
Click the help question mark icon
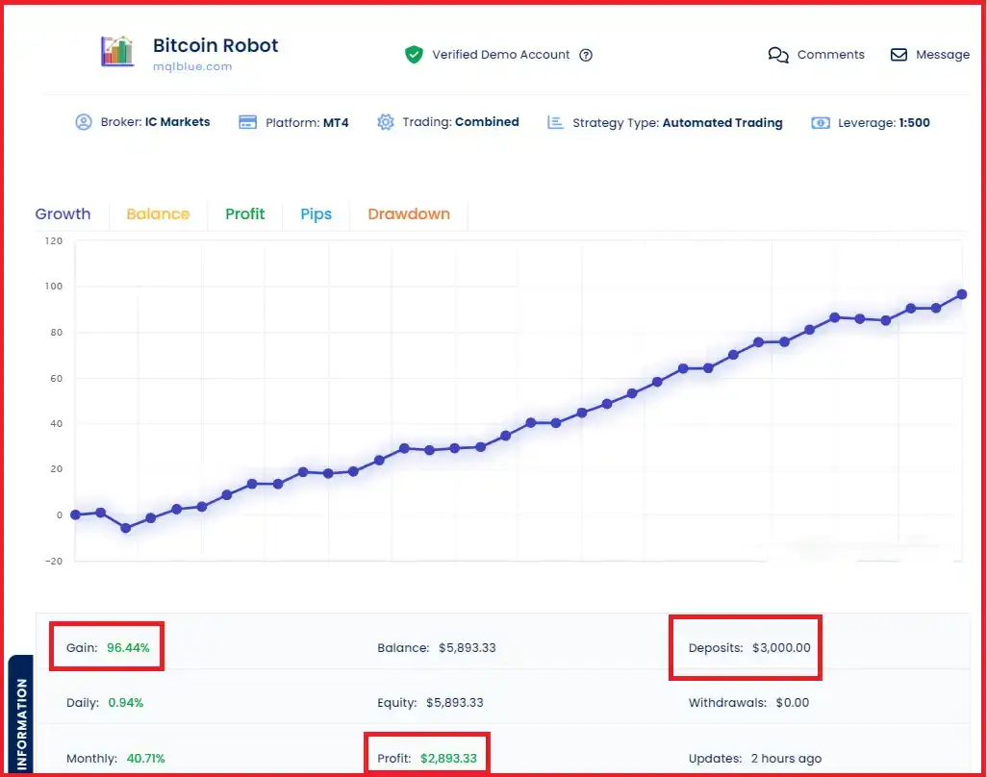click(x=586, y=55)
